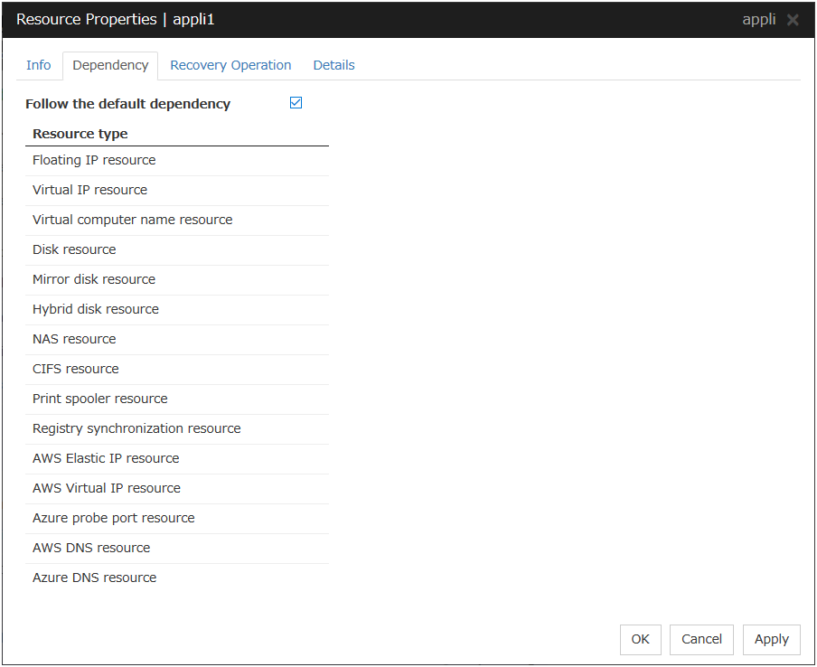
Task: Apply the dependency settings
Action: click(x=771, y=639)
